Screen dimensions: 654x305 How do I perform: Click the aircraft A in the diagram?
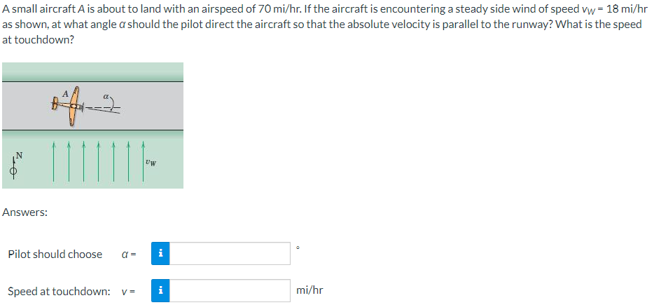click(69, 106)
